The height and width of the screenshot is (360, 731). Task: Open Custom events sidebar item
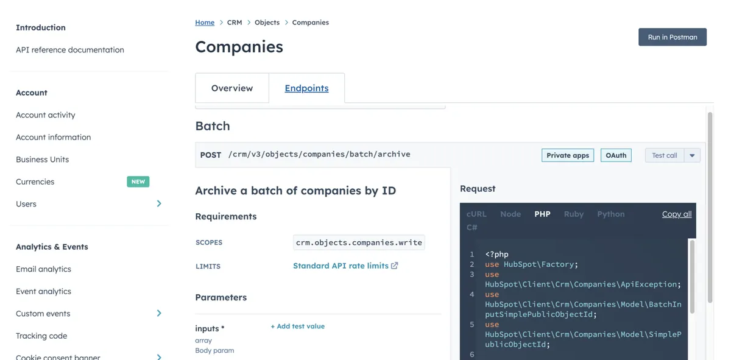(x=43, y=314)
